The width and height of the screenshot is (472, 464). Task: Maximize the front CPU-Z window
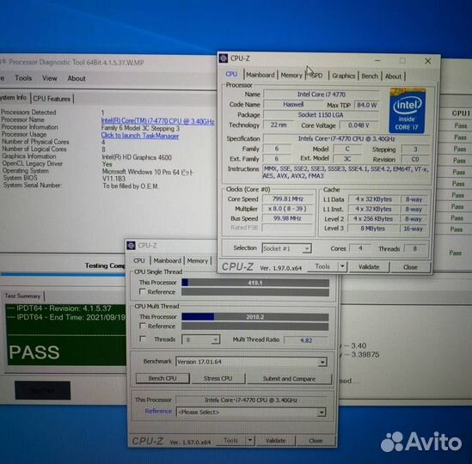[402, 61]
